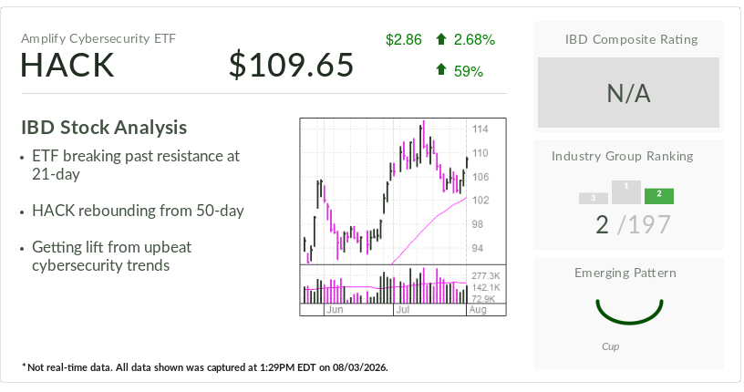Click the $109.65 price figure
Screen dimensions: 744x392
click(x=292, y=65)
